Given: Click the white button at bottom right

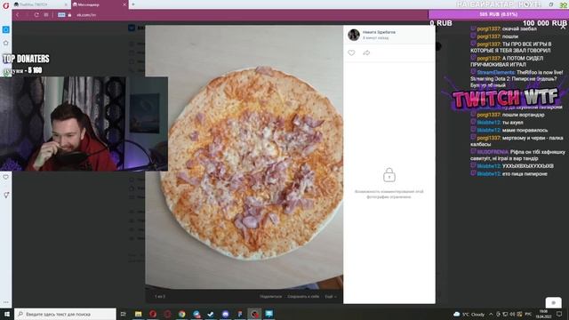Looking at the screenshot, I should point(553,302).
